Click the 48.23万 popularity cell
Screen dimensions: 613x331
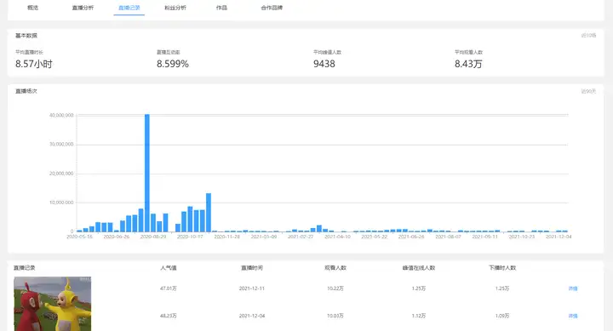pos(169,316)
